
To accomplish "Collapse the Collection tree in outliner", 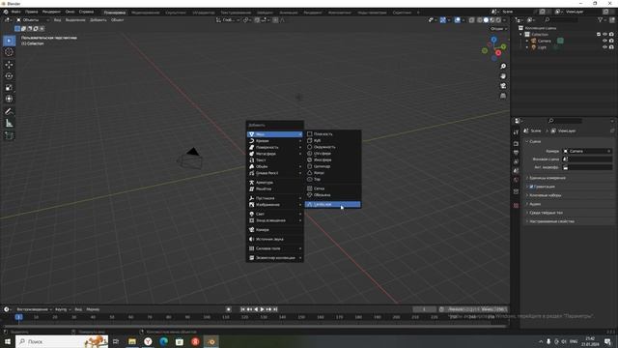I will tap(520, 35).
